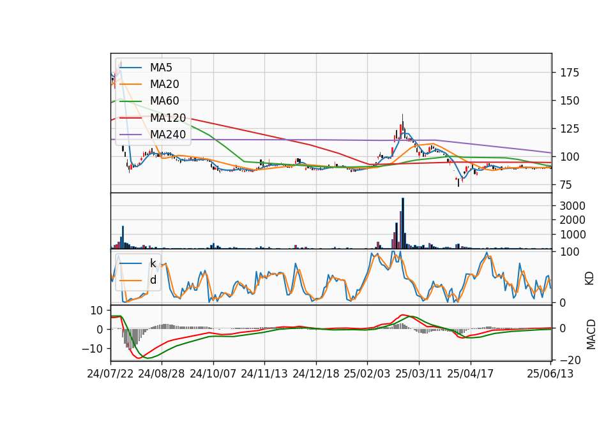Click the 75 price axis value
This screenshot has height=440, width=613.
point(566,185)
